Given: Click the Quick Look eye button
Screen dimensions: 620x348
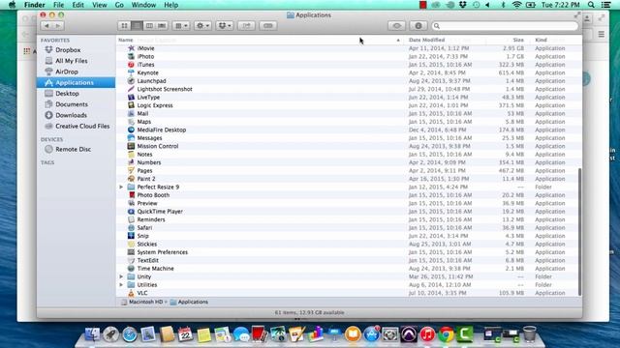Looking at the screenshot, I should click(x=396, y=26).
